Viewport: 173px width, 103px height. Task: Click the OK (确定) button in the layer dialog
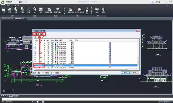point(125,72)
